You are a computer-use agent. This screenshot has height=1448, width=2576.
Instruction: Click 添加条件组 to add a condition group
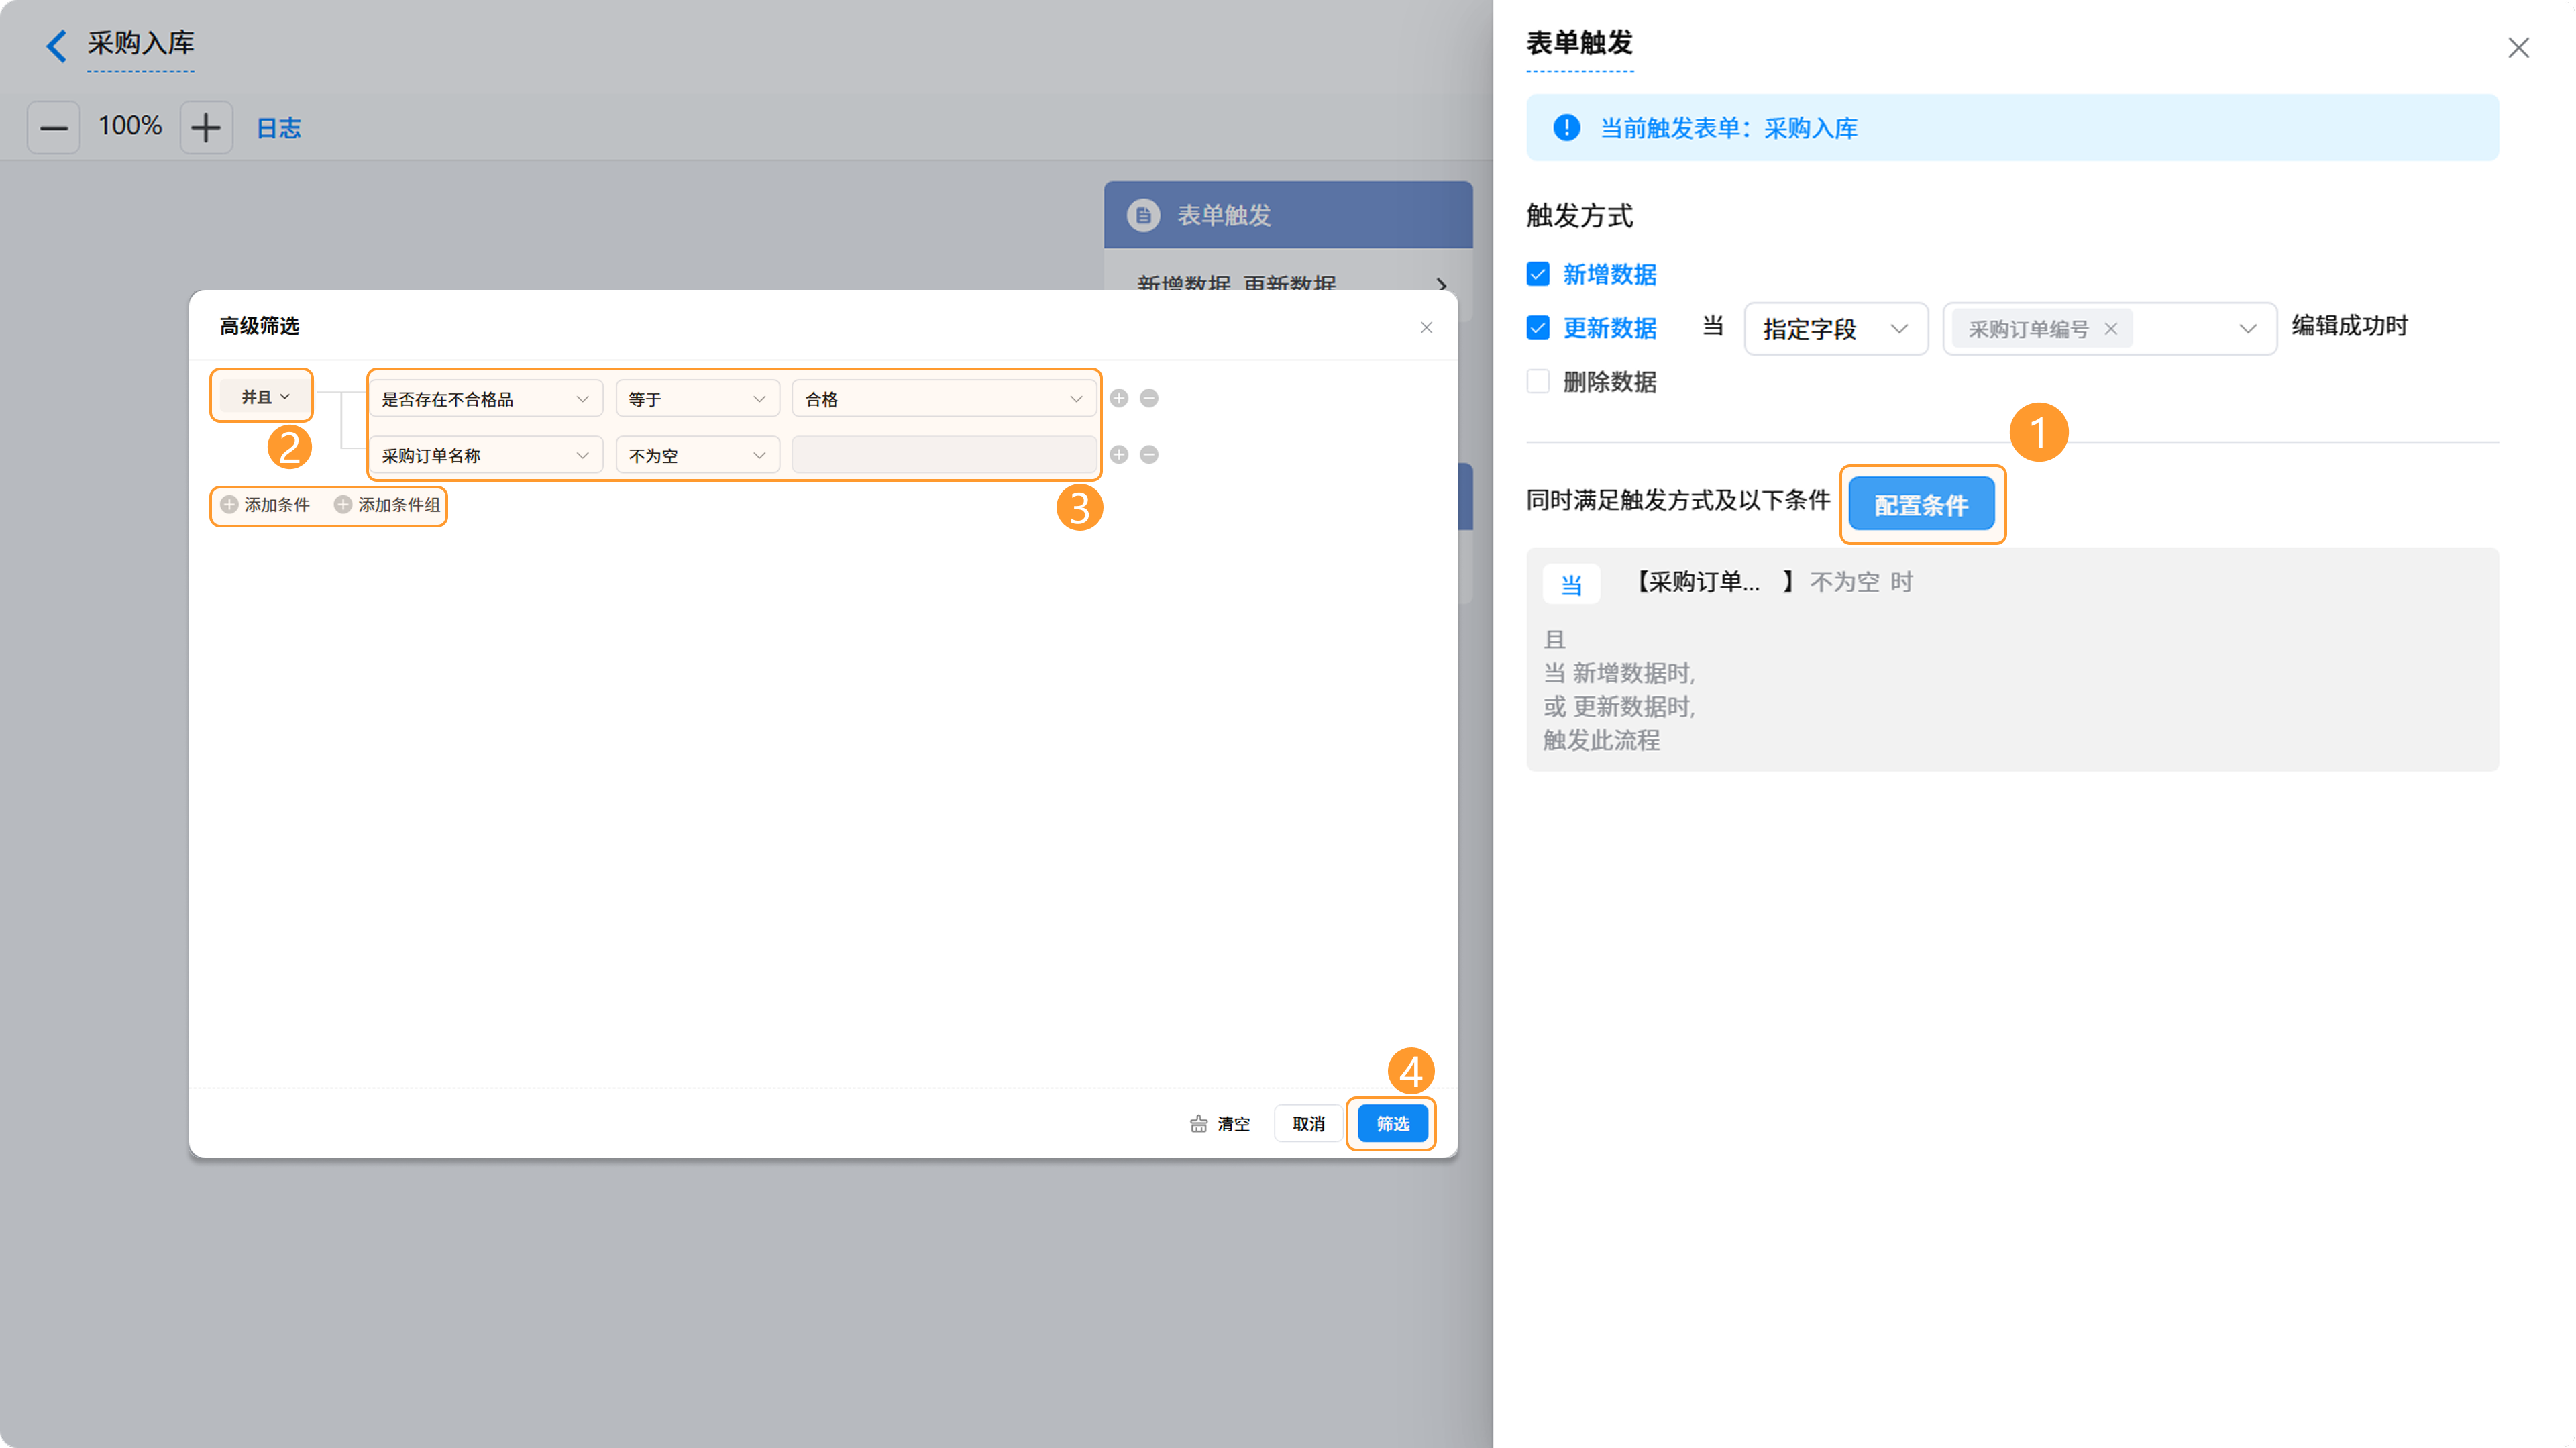(387, 505)
